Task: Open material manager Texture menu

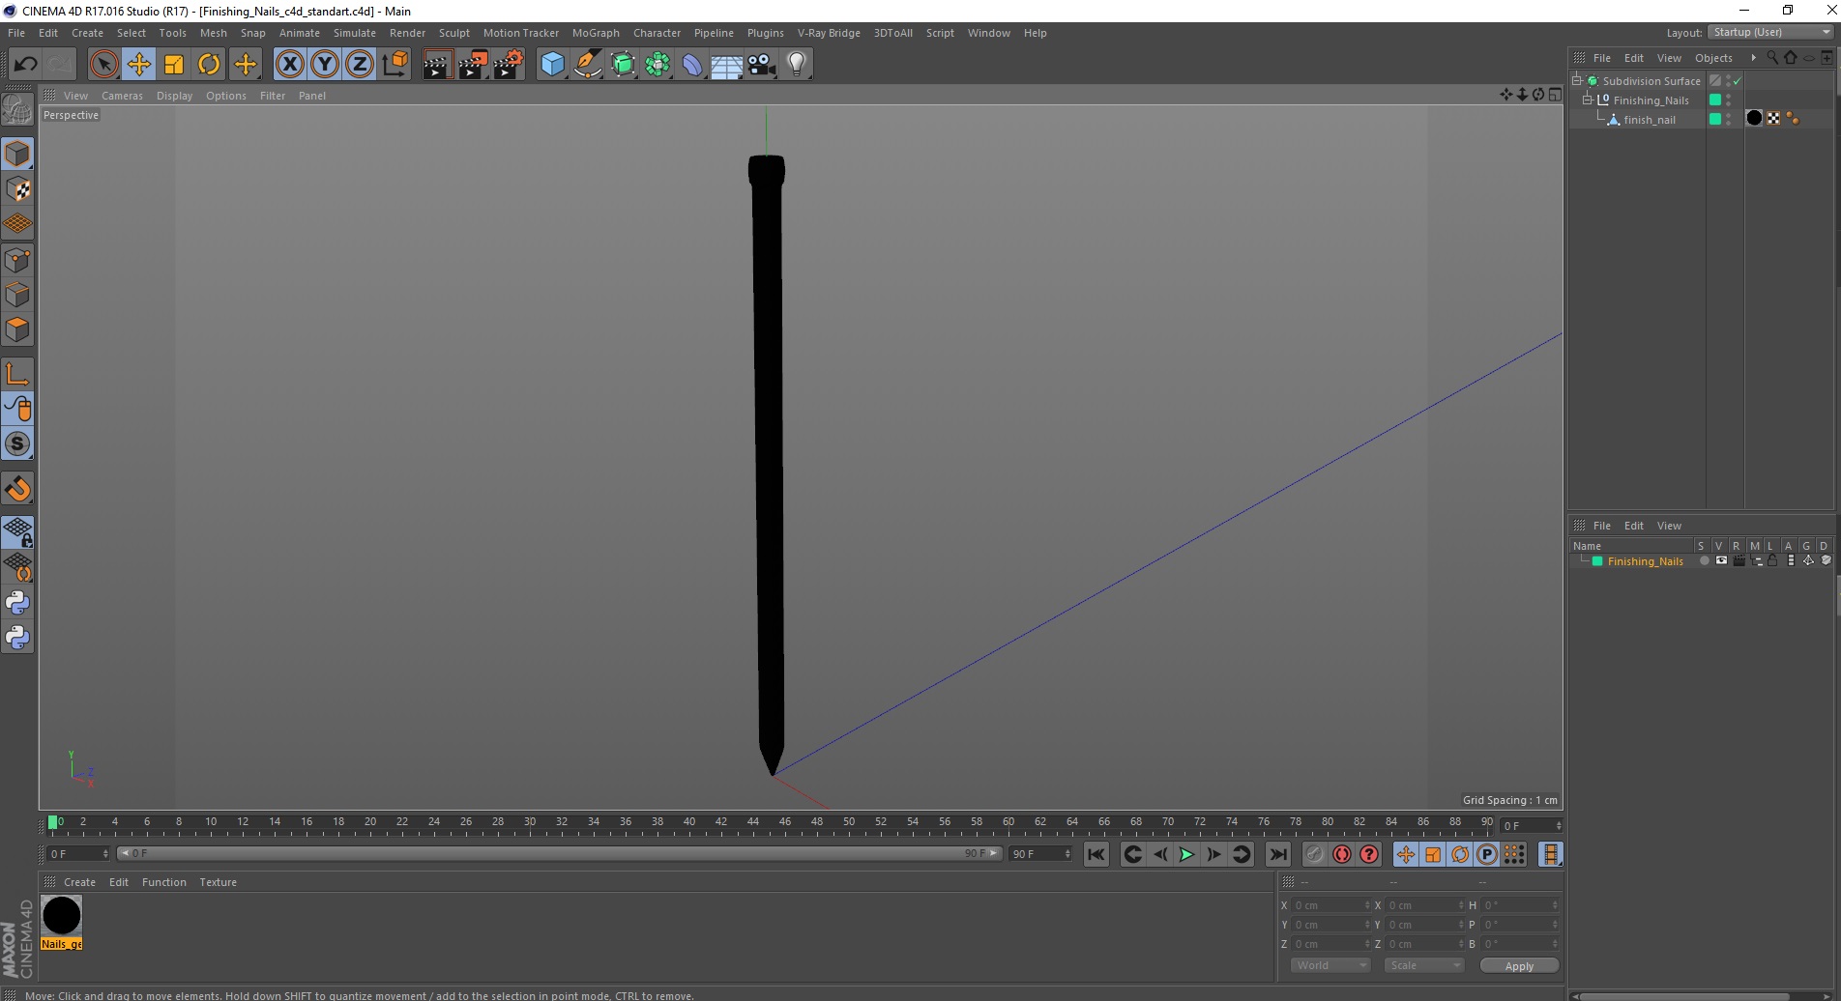Action: coord(218,882)
